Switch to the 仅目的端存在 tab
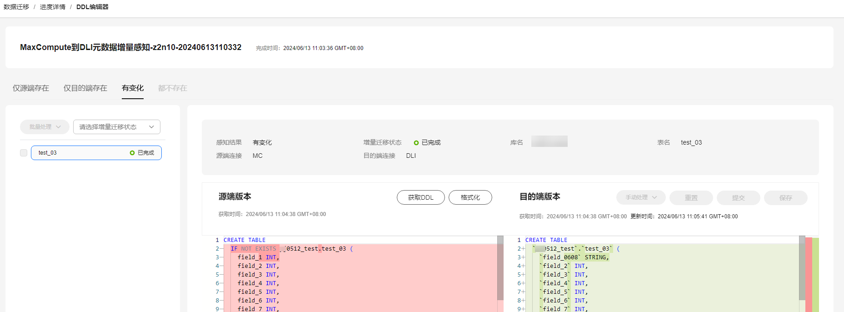 (85, 88)
